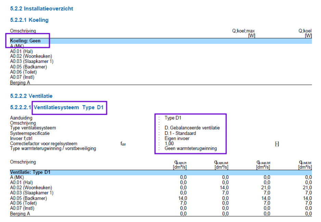Select the highlighted 'Koeling: Geen' row
The image size is (321, 222).
tap(25, 41)
